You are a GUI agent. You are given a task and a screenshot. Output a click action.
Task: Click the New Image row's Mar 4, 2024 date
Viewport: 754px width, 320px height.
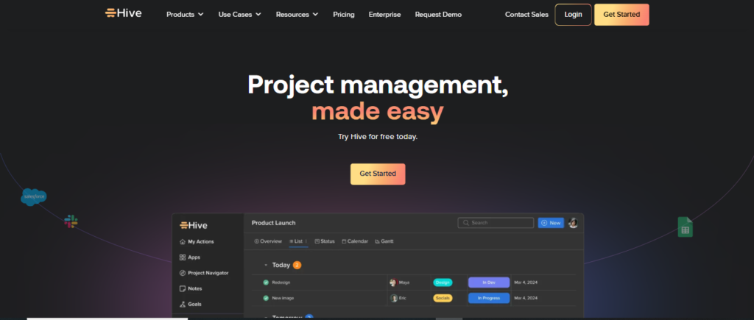point(526,298)
